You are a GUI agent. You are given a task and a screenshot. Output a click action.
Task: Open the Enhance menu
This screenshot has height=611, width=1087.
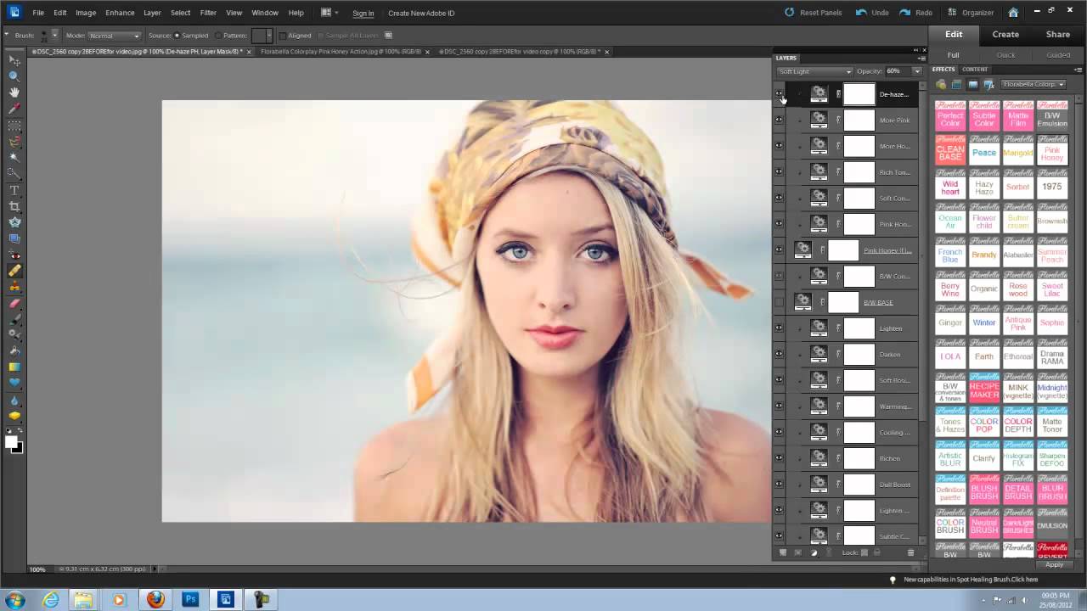(x=120, y=13)
